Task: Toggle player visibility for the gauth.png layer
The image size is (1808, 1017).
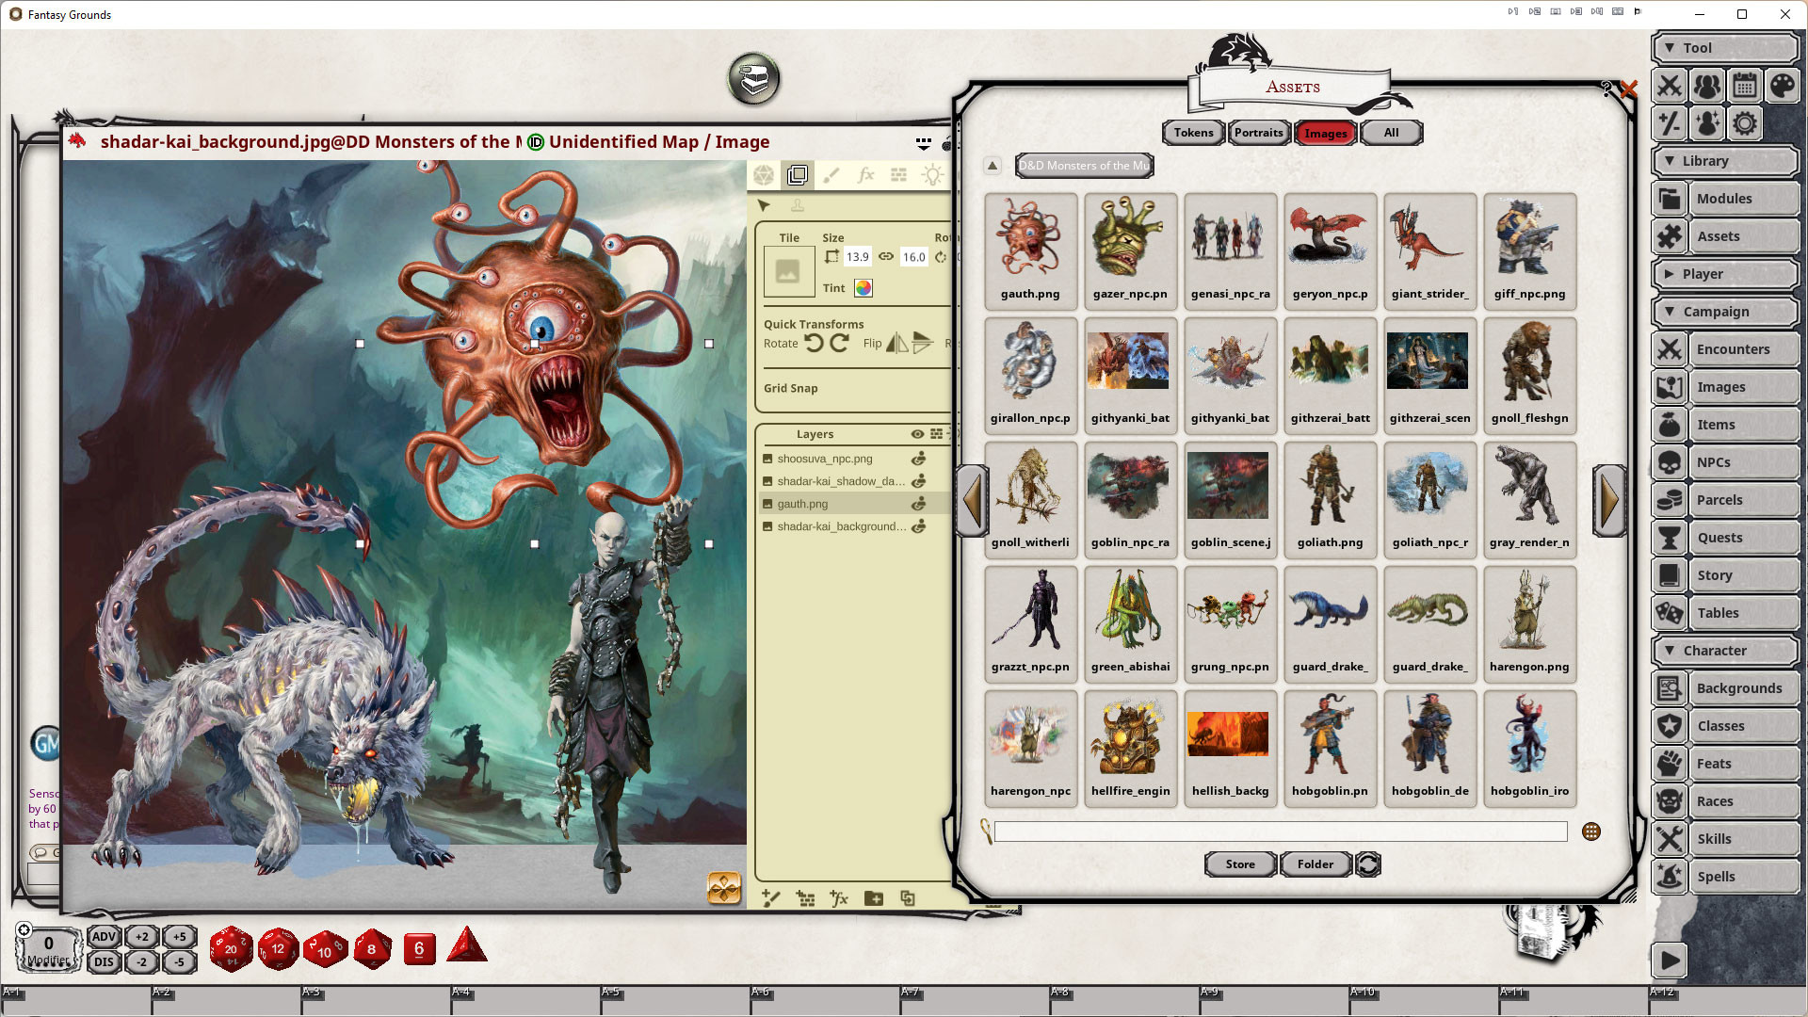Action: click(918, 504)
